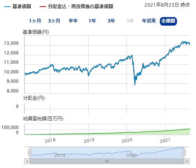
Task: Click the 9,000 y-axis label
Action: point(13,81)
